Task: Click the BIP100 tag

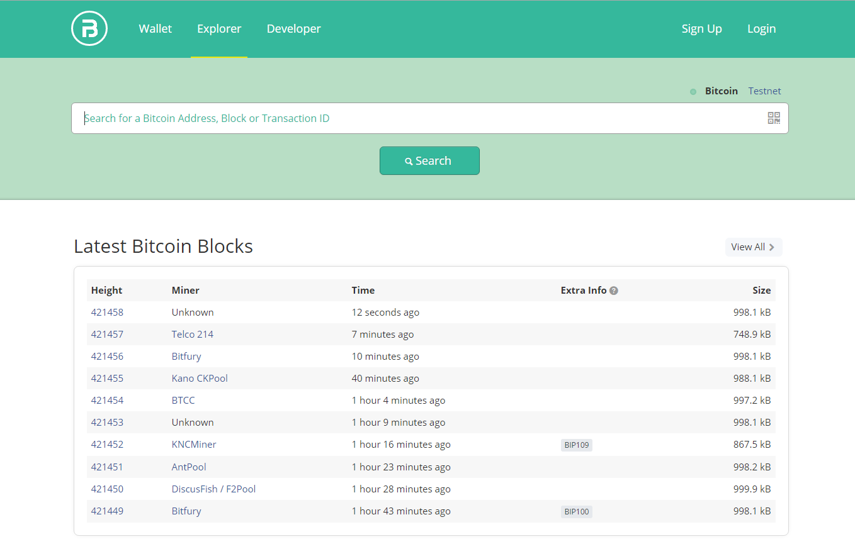Action: click(x=577, y=512)
